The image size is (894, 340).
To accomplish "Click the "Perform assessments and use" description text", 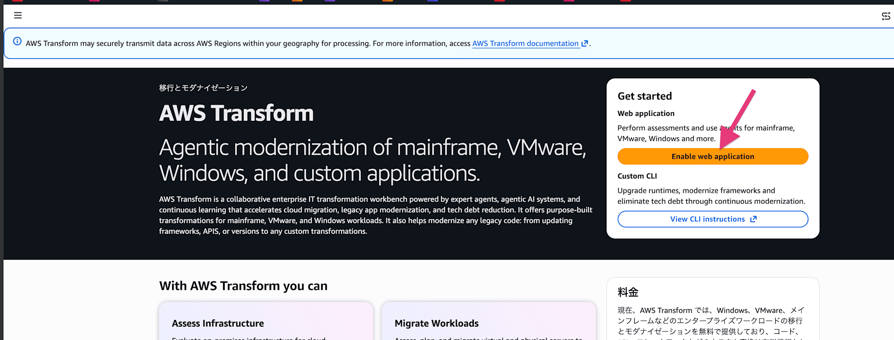I will [706, 133].
